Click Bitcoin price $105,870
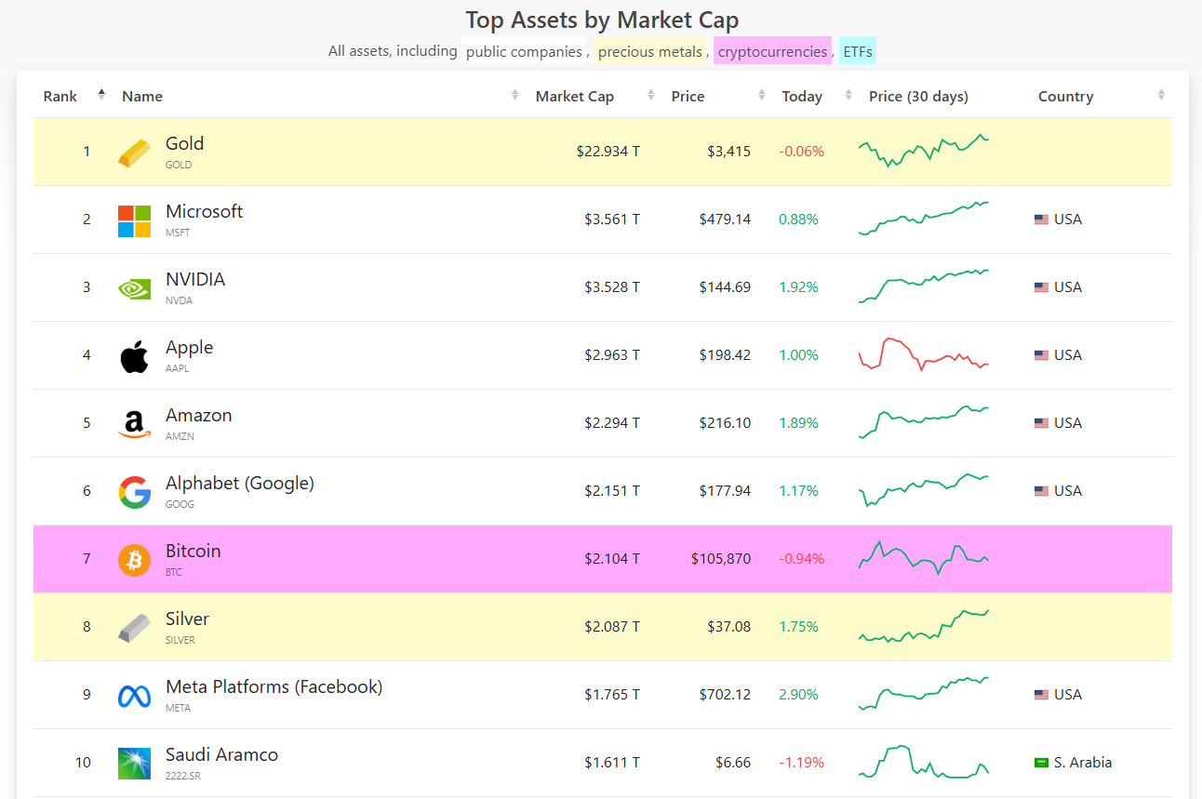Viewport: 1202px width, 799px height. (721, 559)
